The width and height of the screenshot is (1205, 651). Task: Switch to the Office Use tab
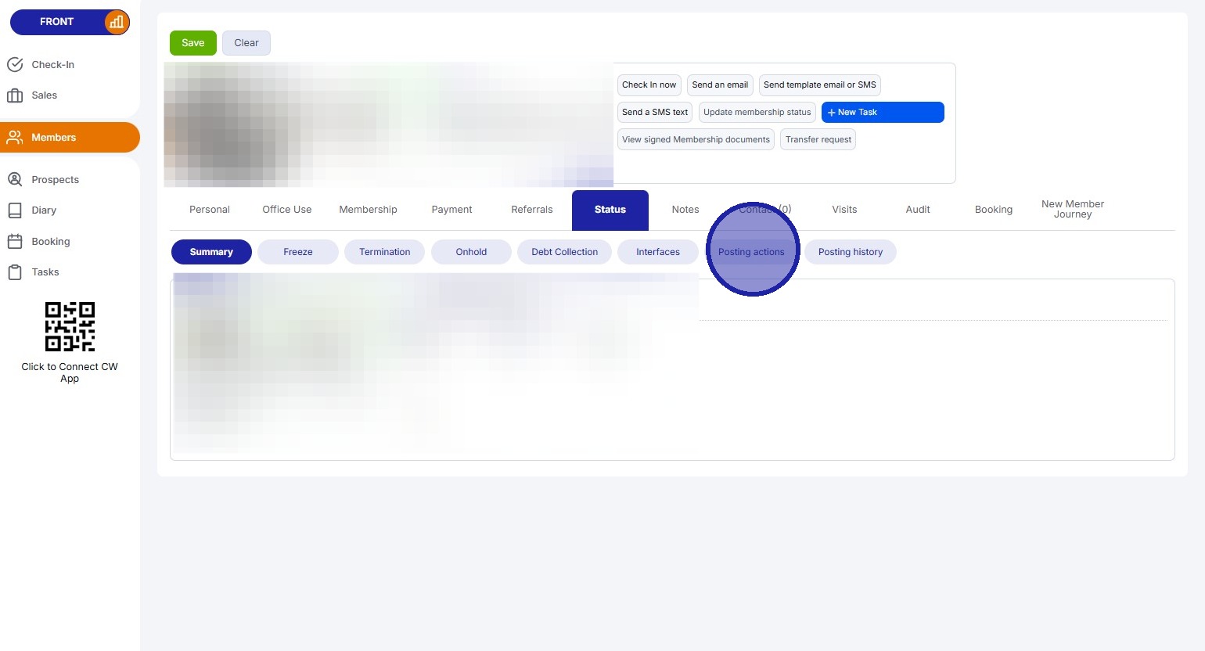(287, 210)
